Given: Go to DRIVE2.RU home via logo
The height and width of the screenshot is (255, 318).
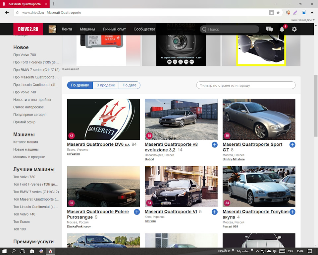Looking at the screenshot, I should tap(28, 29).
